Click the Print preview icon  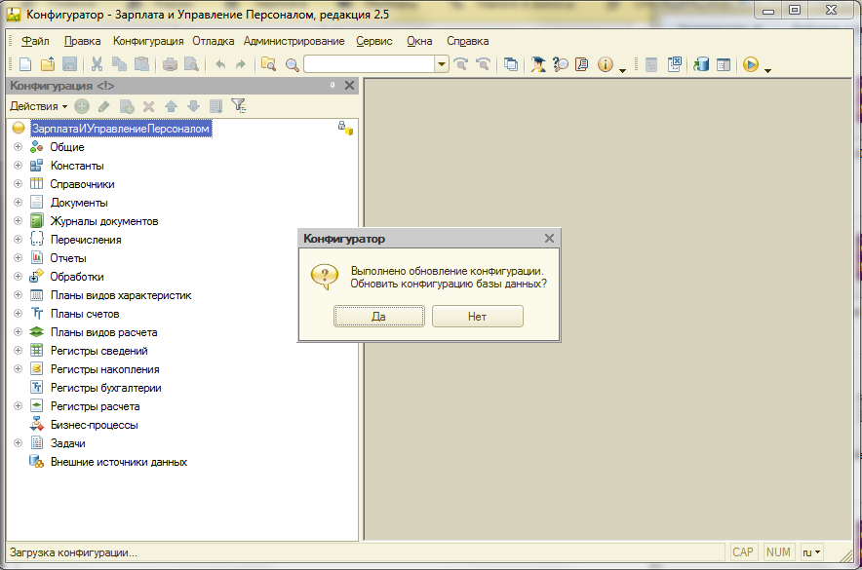coord(191,64)
